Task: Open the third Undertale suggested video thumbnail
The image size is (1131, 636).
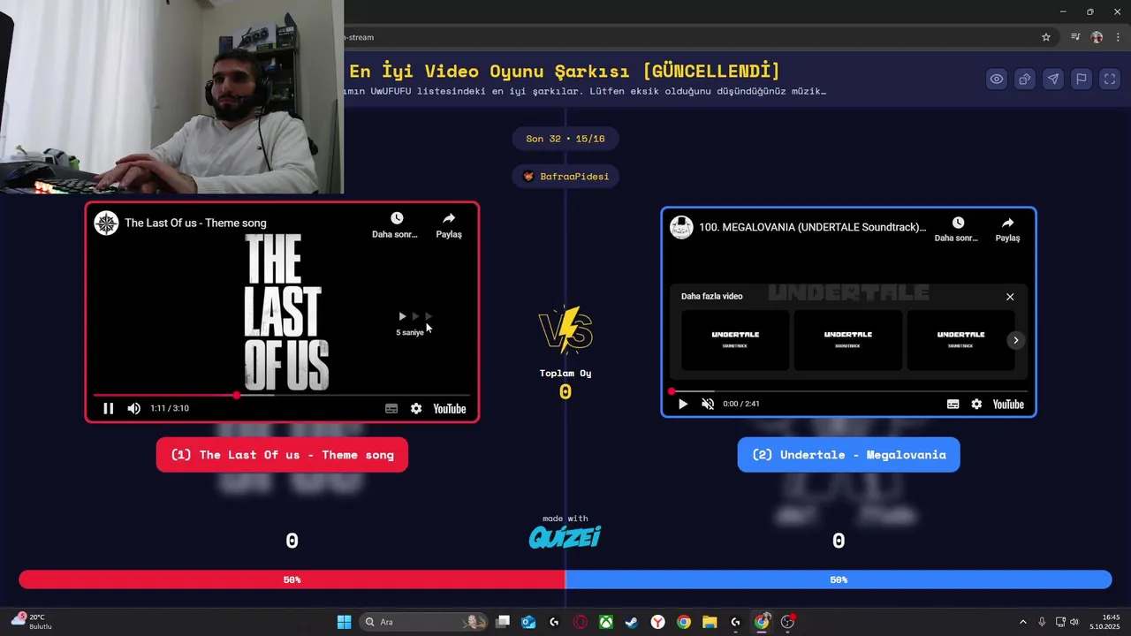Action: [960, 340]
